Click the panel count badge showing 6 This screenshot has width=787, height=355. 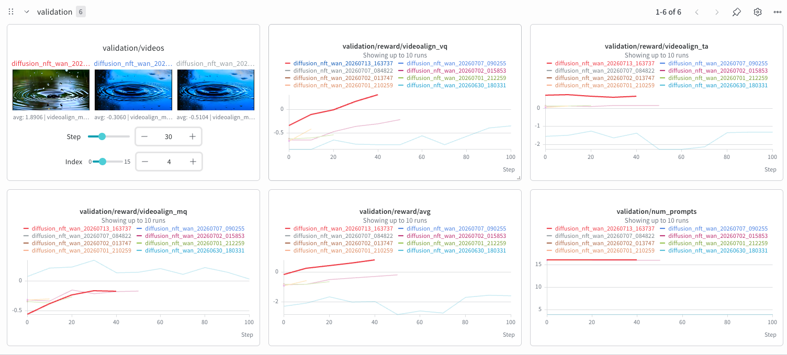click(81, 12)
